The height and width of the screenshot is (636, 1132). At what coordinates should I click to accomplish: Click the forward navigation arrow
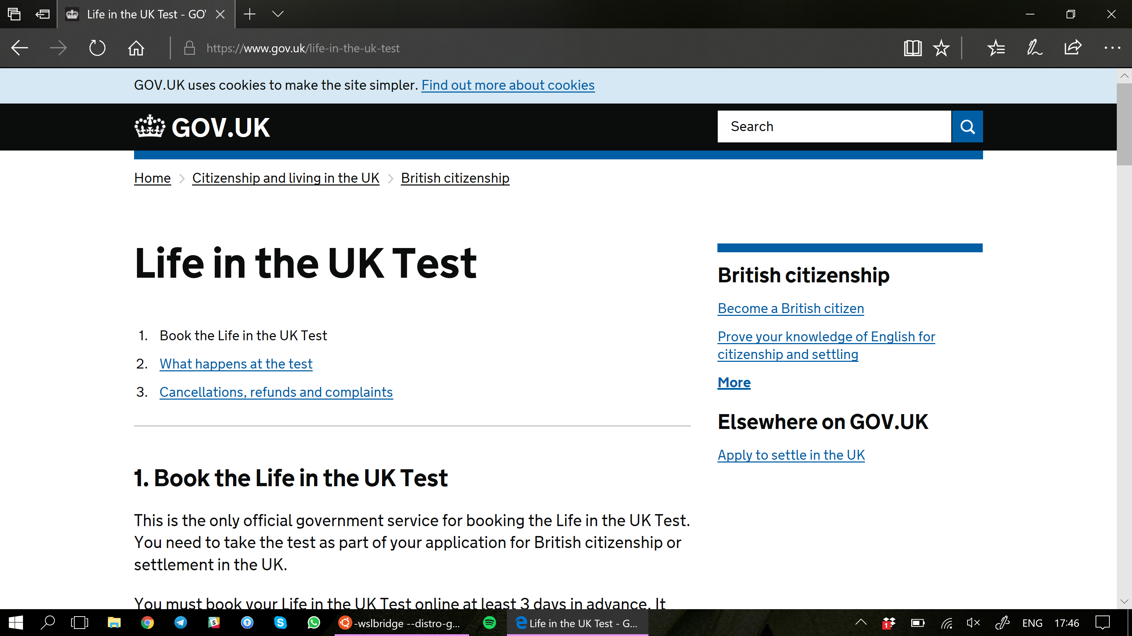[58, 48]
